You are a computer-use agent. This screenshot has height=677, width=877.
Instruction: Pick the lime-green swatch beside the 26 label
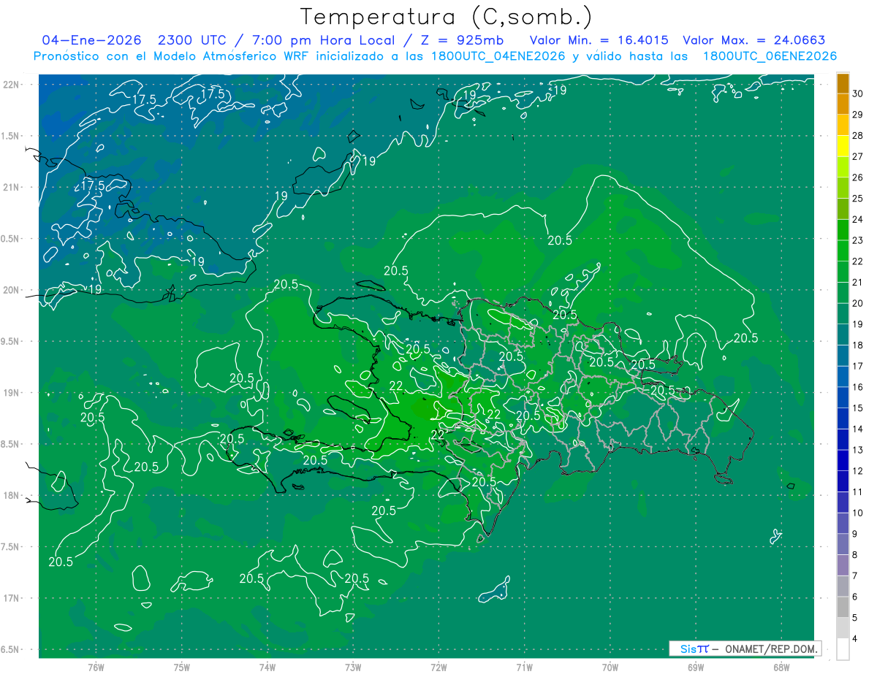pos(843,167)
